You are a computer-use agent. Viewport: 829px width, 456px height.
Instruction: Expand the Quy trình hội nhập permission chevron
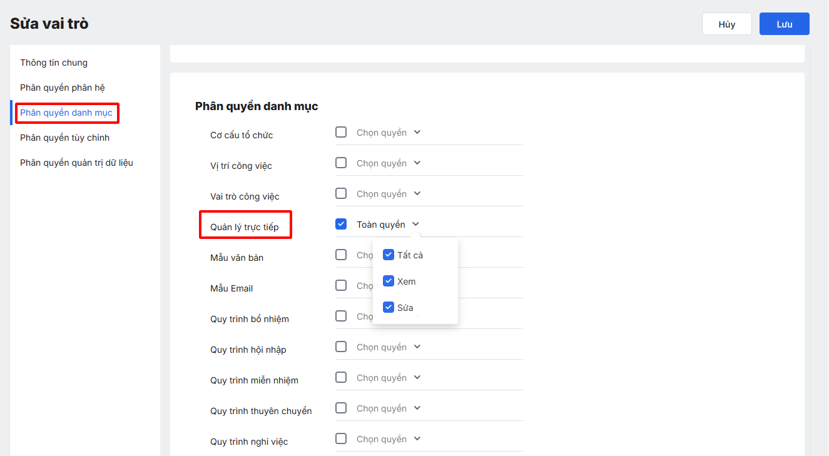point(417,347)
